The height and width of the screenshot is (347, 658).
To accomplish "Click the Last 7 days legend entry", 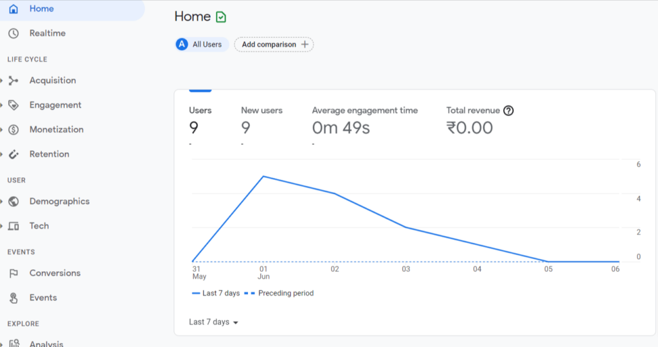I will [x=216, y=293].
